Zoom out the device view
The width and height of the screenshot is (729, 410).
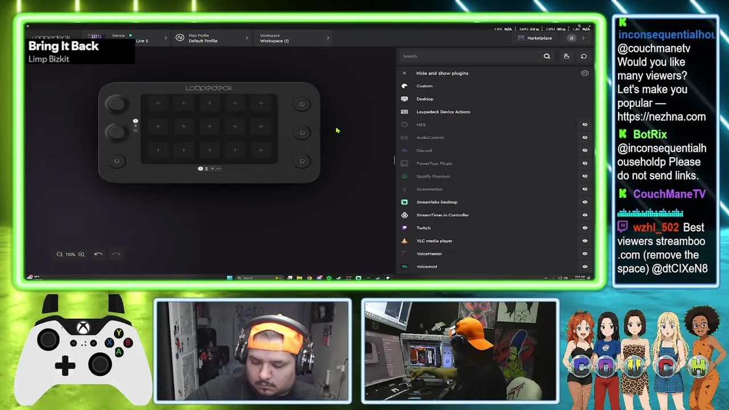(x=59, y=255)
